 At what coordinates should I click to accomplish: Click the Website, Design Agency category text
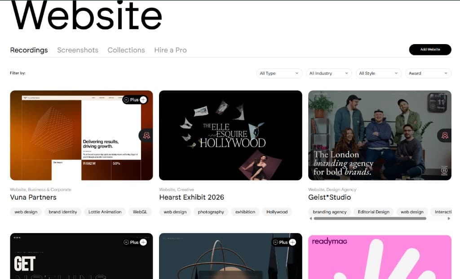click(x=332, y=189)
